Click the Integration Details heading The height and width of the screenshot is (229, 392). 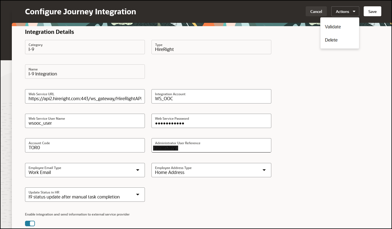[x=49, y=32]
